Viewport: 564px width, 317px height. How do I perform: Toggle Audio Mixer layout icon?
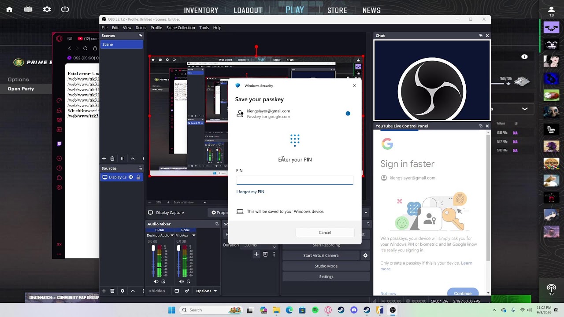tap(177, 291)
